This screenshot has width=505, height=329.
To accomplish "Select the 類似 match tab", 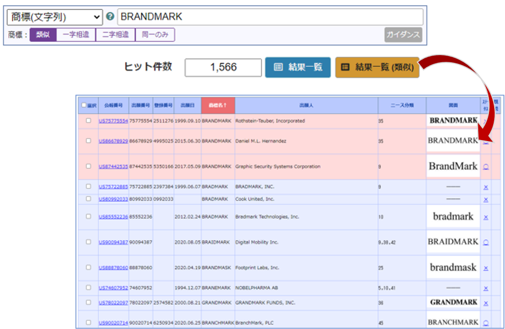I will pos(43,34).
